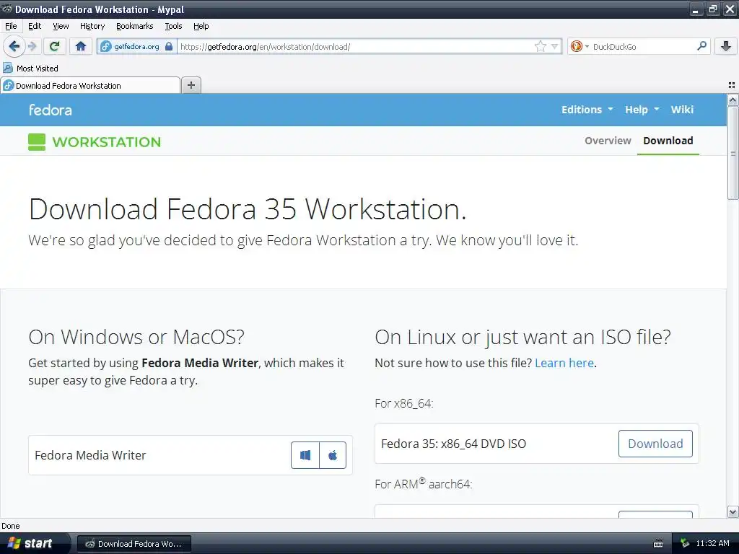Click the Mypal icon in the title bar
739x554 pixels.
coord(7,9)
